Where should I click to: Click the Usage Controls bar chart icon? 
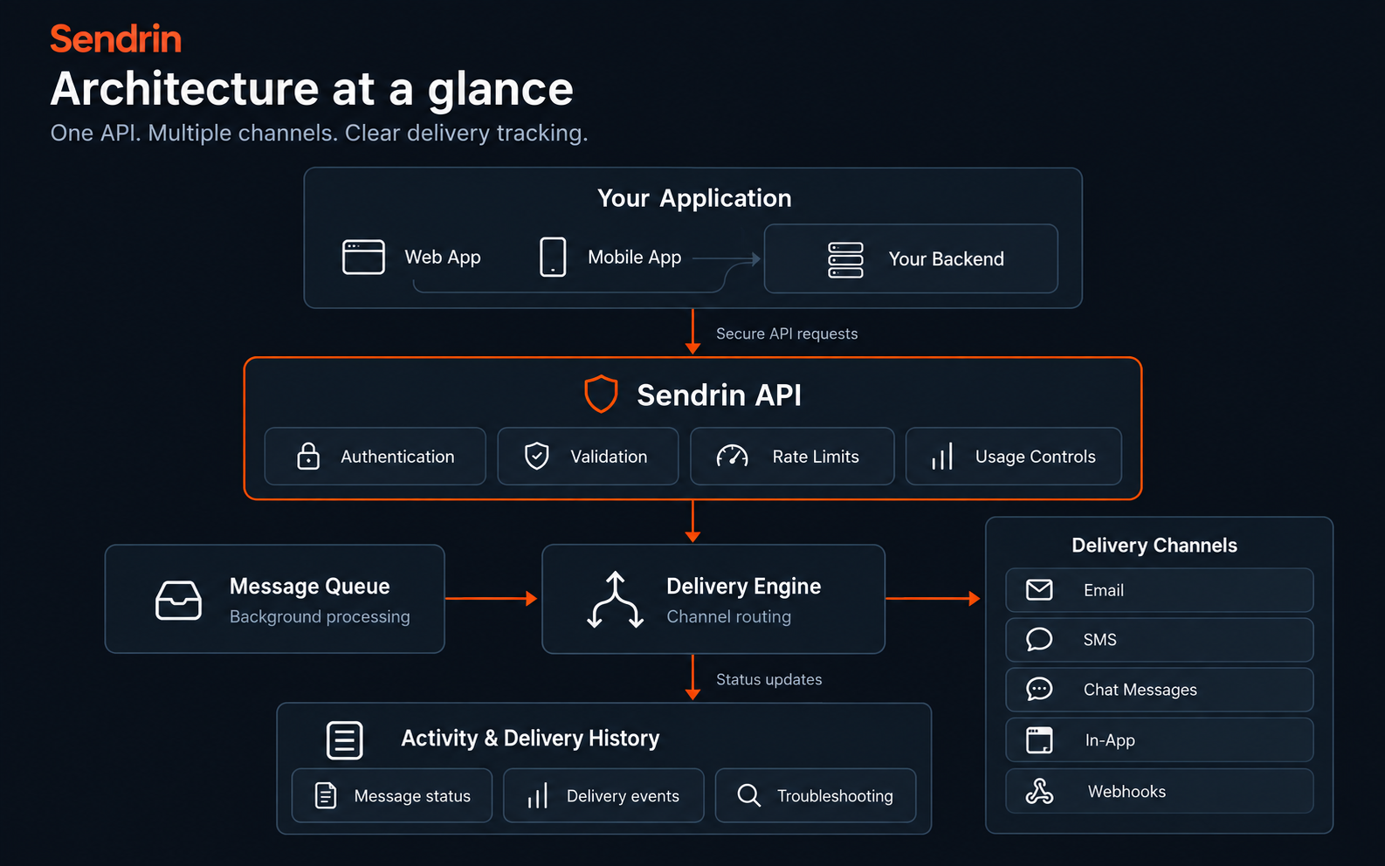pos(941,456)
